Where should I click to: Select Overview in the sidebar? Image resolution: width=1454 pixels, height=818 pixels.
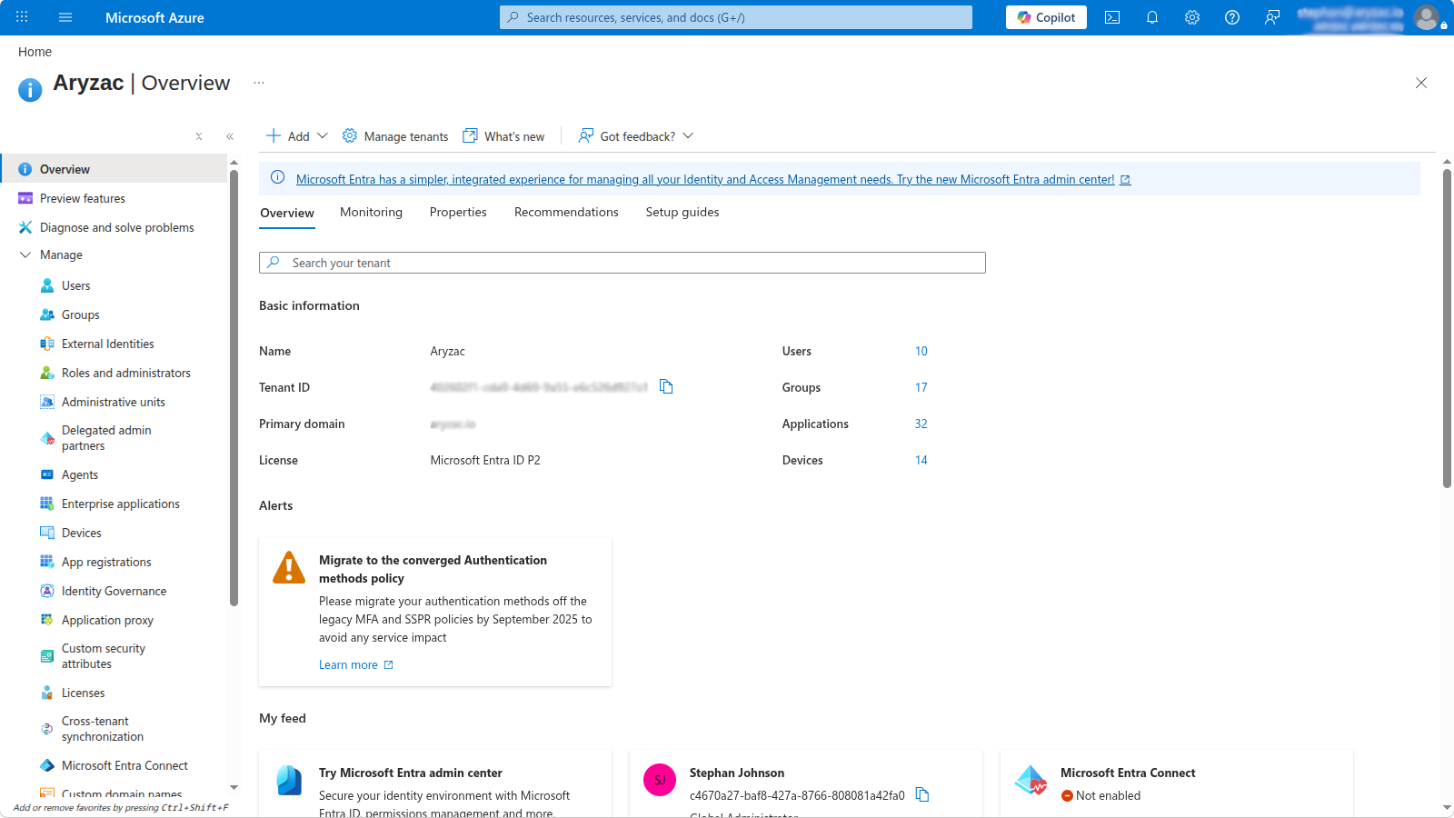[x=114, y=169]
